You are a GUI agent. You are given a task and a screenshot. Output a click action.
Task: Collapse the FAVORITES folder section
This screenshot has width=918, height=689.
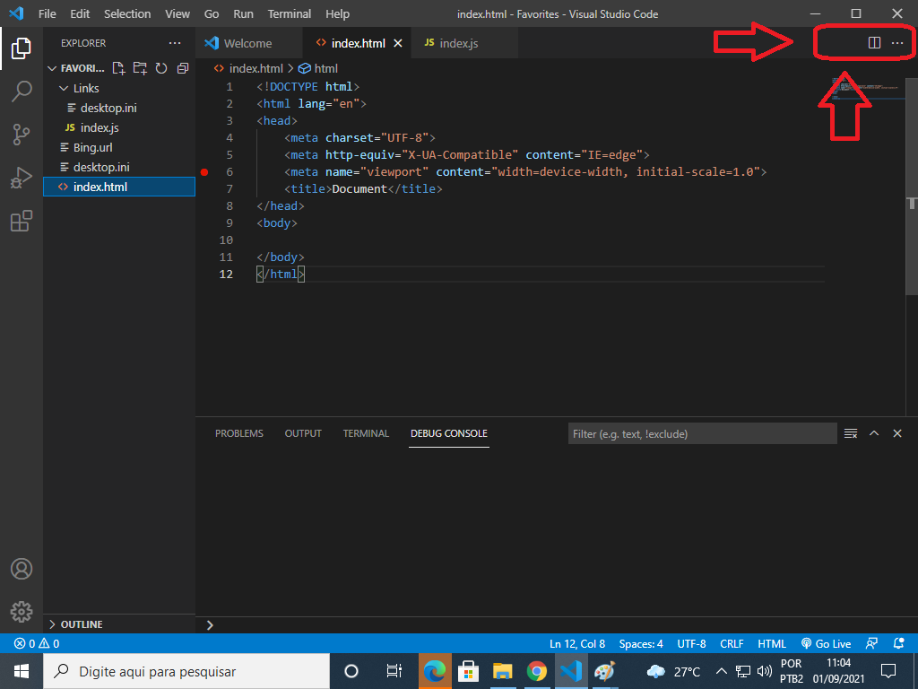click(x=76, y=68)
